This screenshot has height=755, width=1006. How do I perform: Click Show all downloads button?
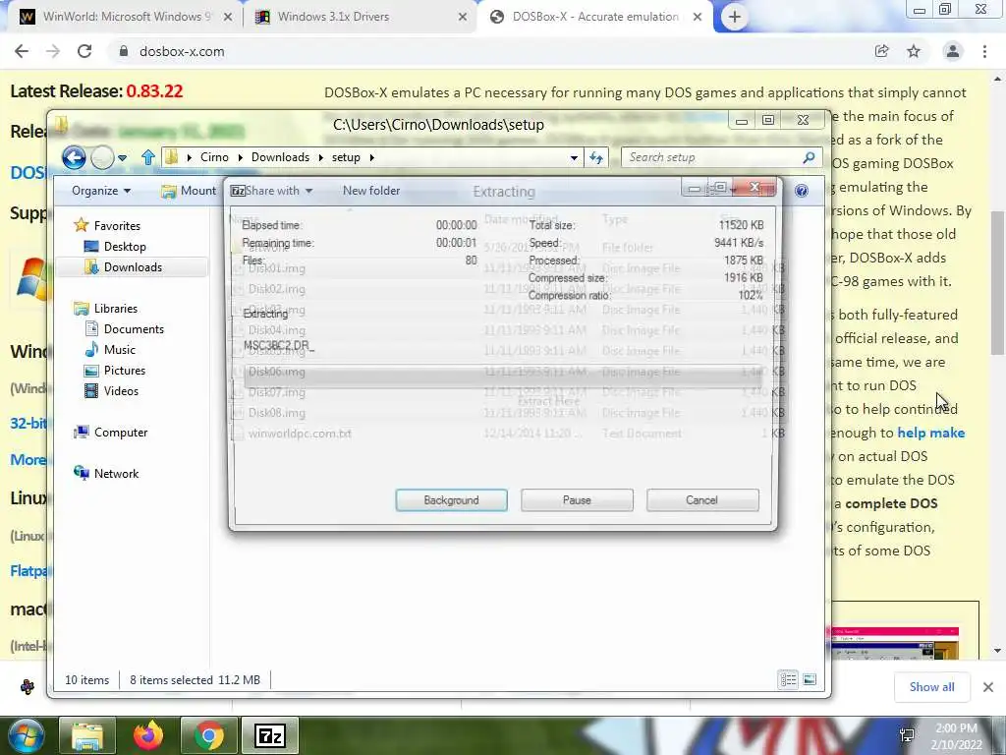pyautogui.click(x=931, y=687)
